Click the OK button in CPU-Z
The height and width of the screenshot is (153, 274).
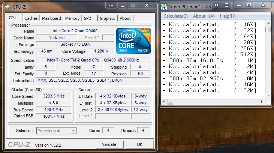coord(139,144)
